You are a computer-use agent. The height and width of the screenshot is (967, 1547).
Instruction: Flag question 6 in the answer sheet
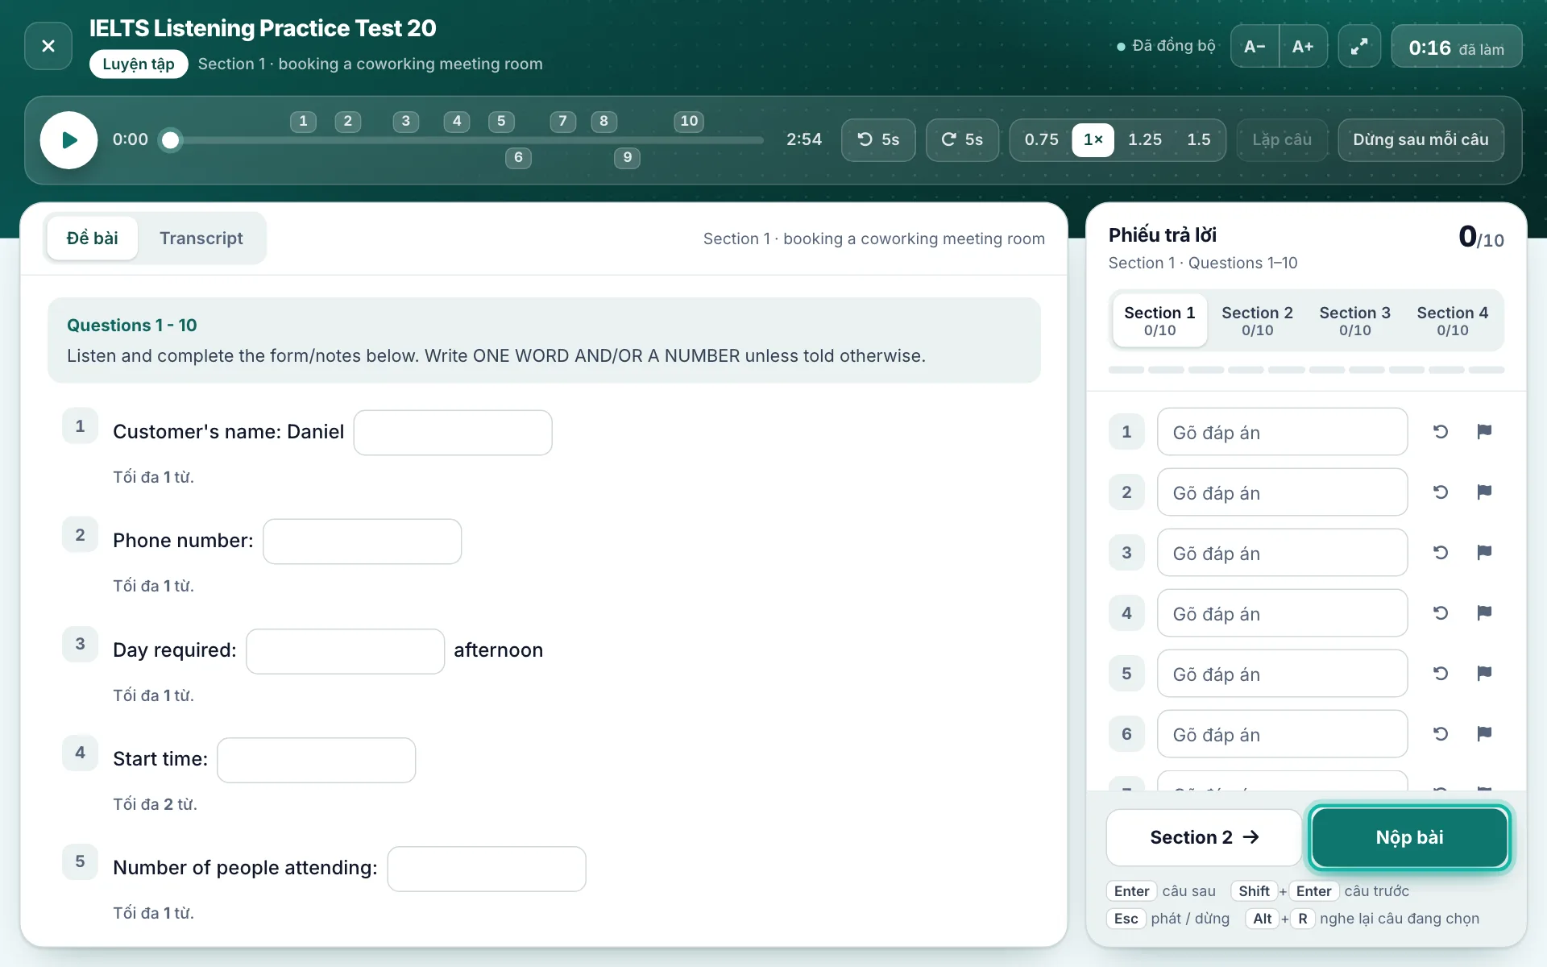[x=1484, y=734]
